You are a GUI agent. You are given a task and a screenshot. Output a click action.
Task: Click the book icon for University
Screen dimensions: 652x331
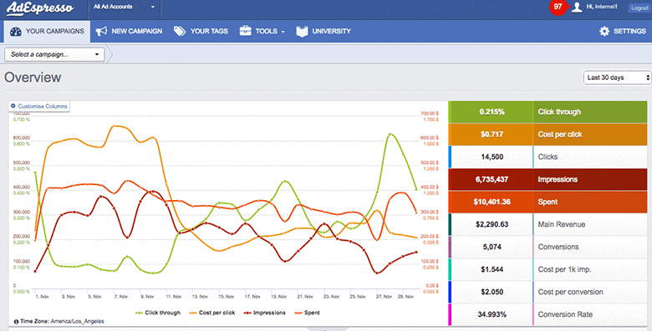click(302, 31)
